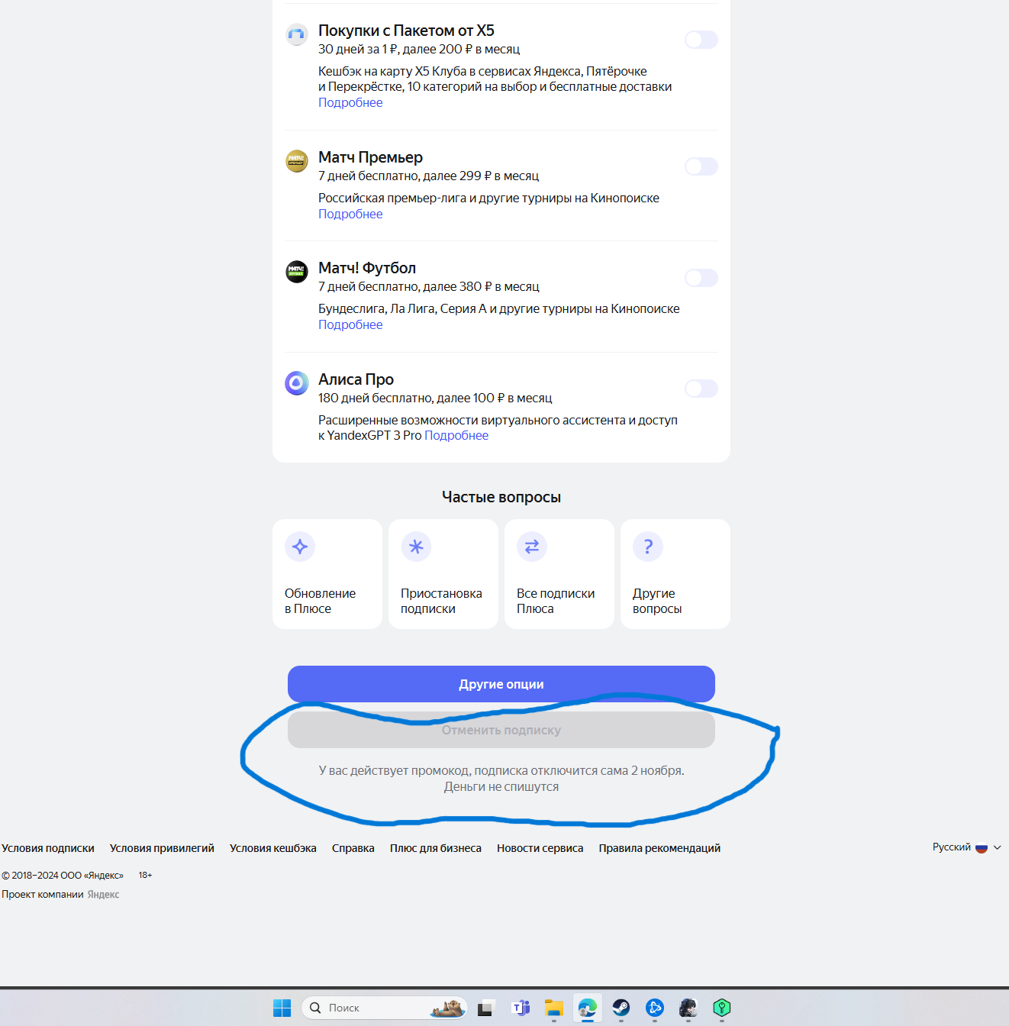Click the Яндекс company link in footer
This screenshot has width=1009, height=1026.
point(103,895)
